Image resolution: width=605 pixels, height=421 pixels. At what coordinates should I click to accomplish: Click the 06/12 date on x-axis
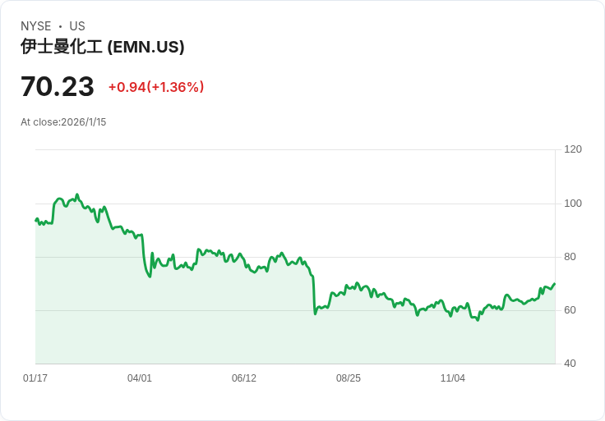pyautogui.click(x=244, y=378)
